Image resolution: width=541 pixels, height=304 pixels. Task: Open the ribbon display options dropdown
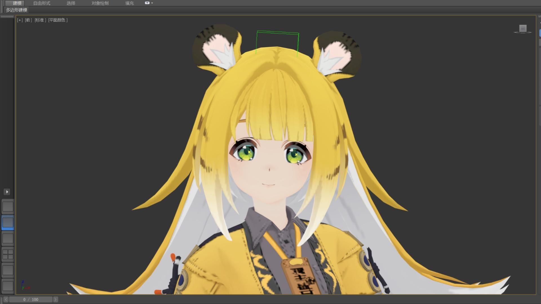149,3
